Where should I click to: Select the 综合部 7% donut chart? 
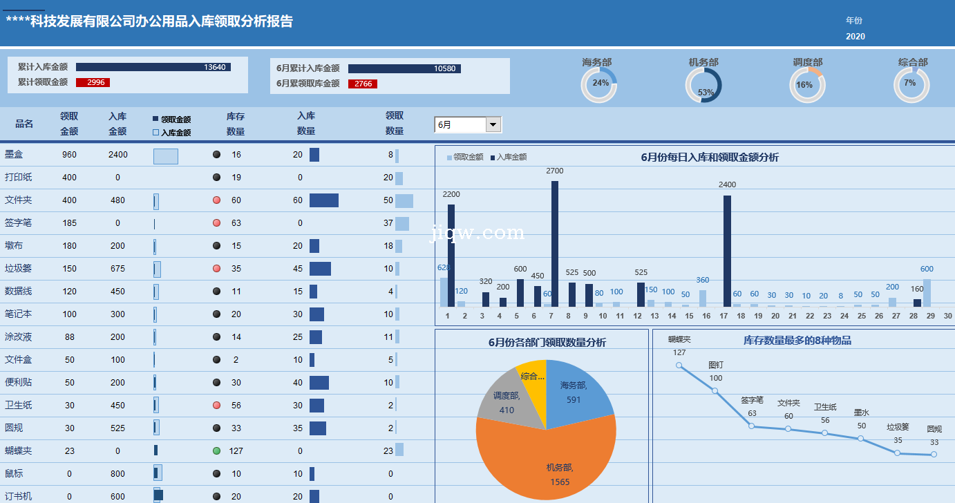911,85
